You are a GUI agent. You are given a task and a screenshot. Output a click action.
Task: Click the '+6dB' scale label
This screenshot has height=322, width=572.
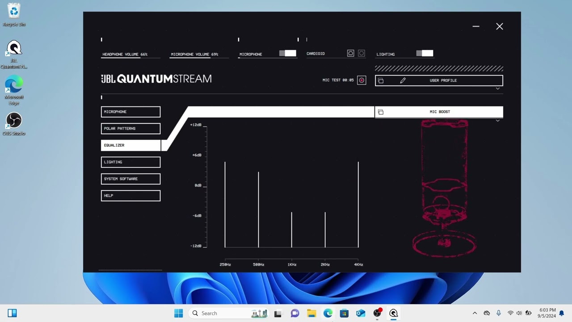tap(197, 155)
